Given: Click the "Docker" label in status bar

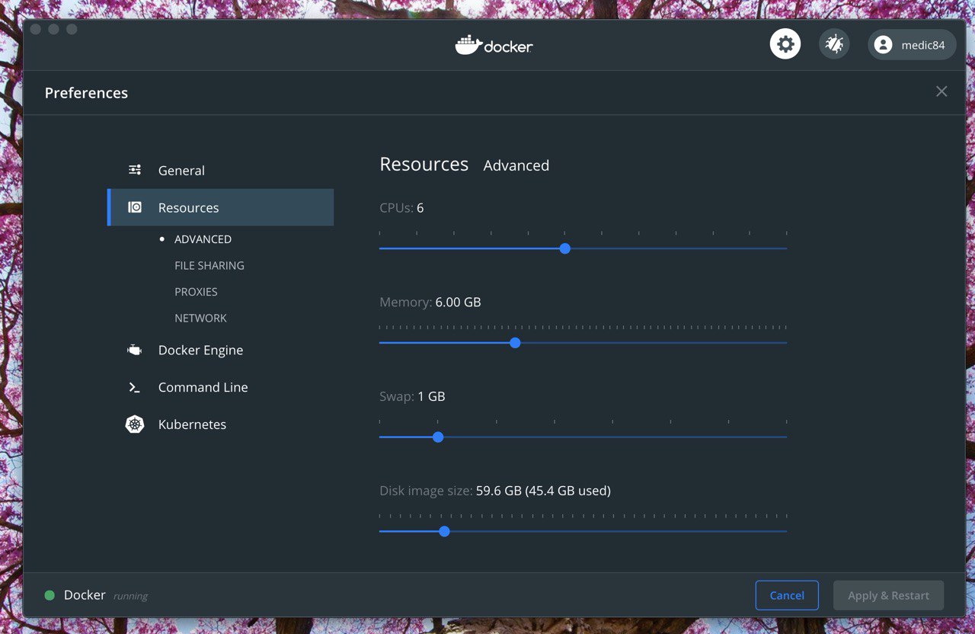Looking at the screenshot, I should pos(85,595).
